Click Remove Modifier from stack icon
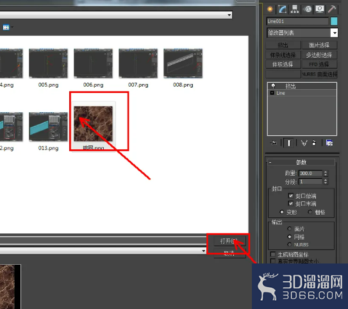Viewport: 348px width, 309px height. (x=314, y=143)
